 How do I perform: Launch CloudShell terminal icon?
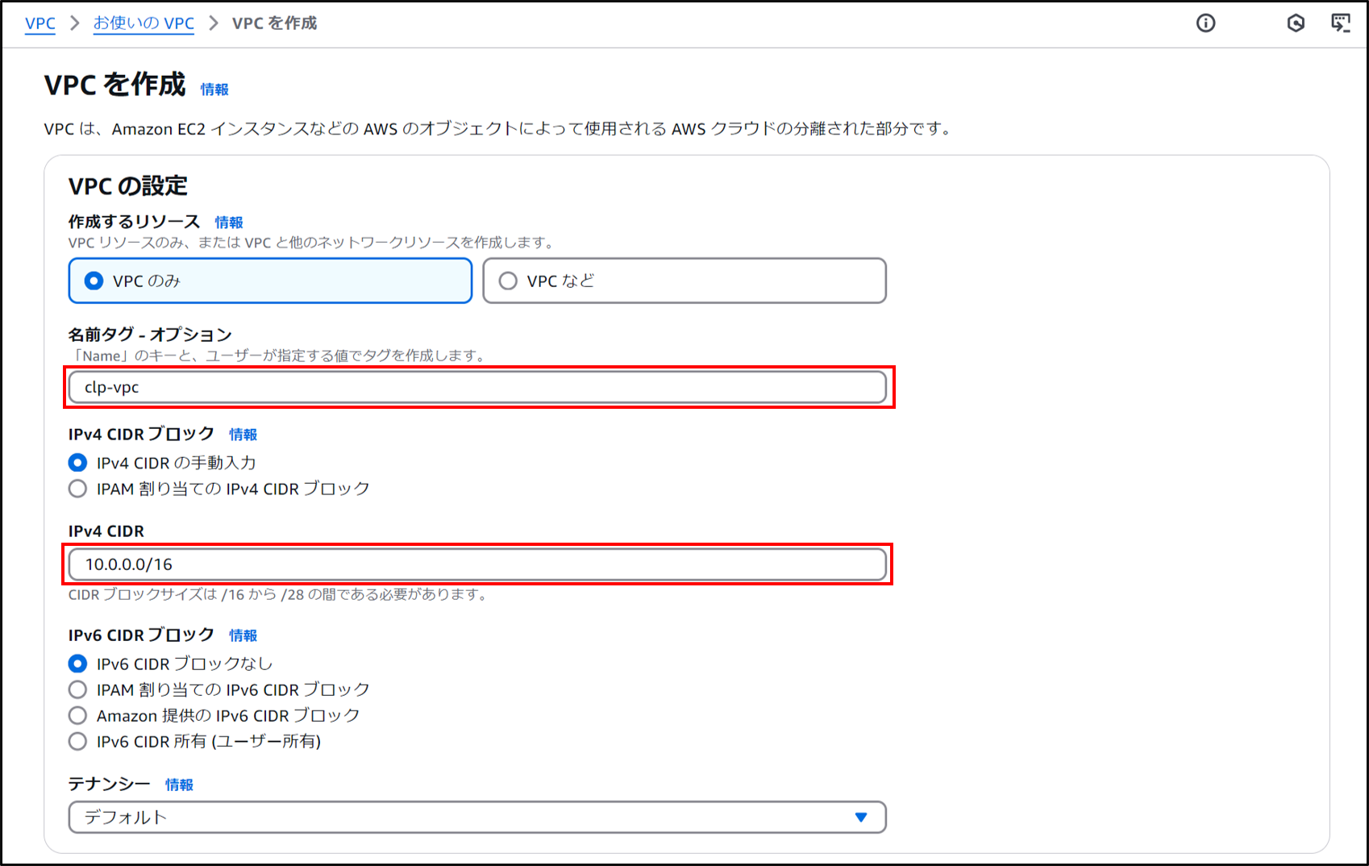tap(1341, 23)
